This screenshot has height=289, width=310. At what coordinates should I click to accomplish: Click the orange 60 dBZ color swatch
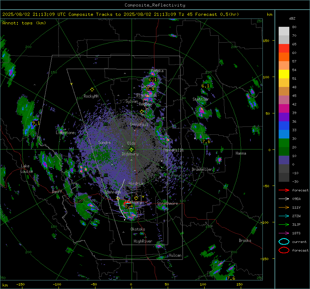[x=284, y=57]
